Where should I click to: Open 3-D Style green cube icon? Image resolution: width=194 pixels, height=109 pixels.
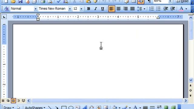(x=173, y=107)
